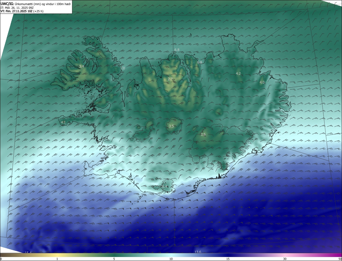
Task: Click the colour scale tick label 0
Action: [x=1, y=259]
